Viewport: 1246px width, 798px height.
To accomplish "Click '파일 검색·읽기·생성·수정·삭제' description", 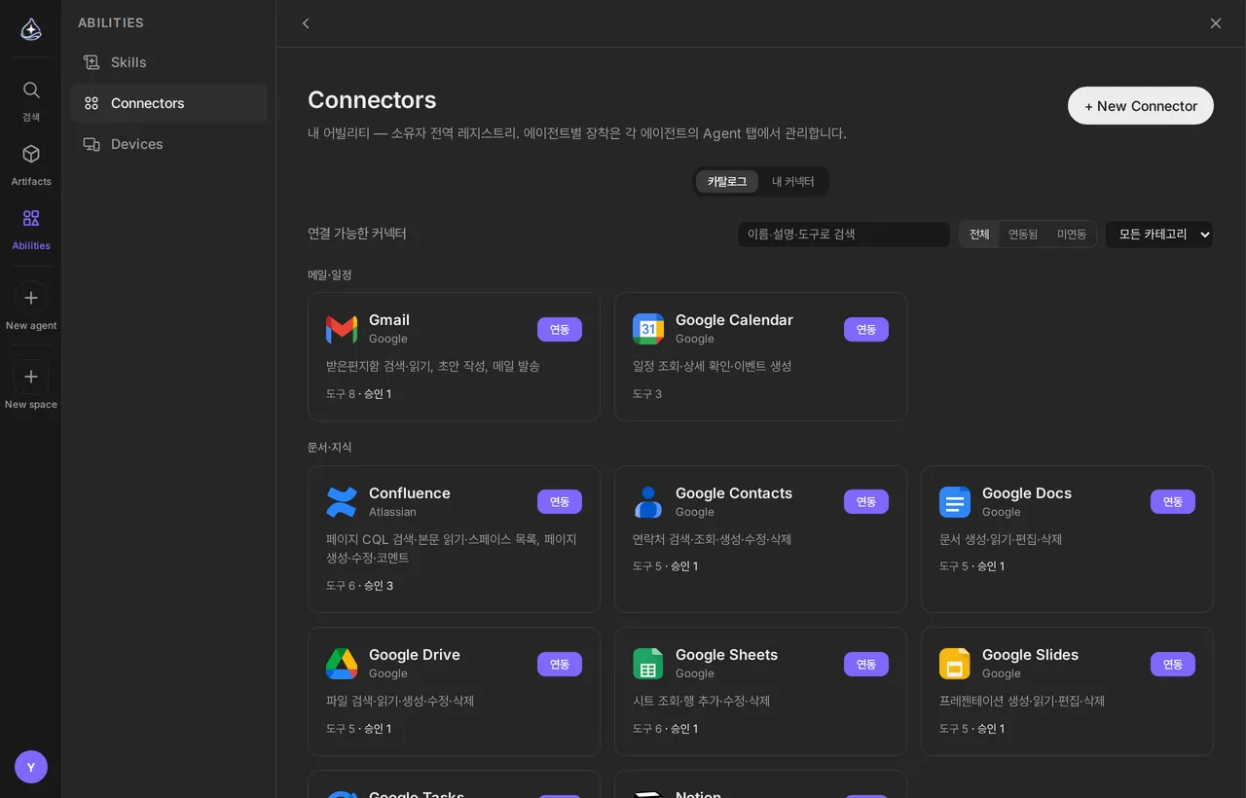I will [x=400, y=701].
